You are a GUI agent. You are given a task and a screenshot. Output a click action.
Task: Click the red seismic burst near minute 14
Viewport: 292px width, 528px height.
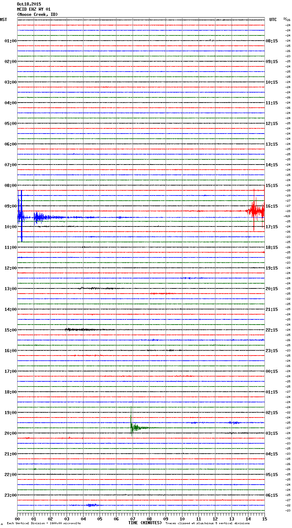click(x=255, y=211)
